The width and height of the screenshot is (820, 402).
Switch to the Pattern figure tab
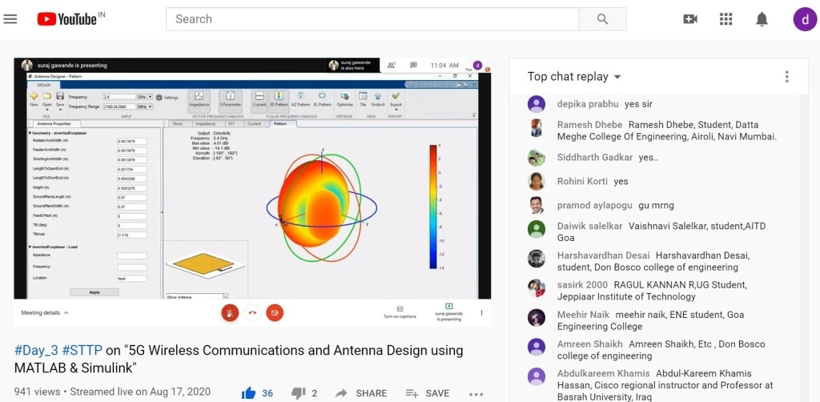point(281,124)
